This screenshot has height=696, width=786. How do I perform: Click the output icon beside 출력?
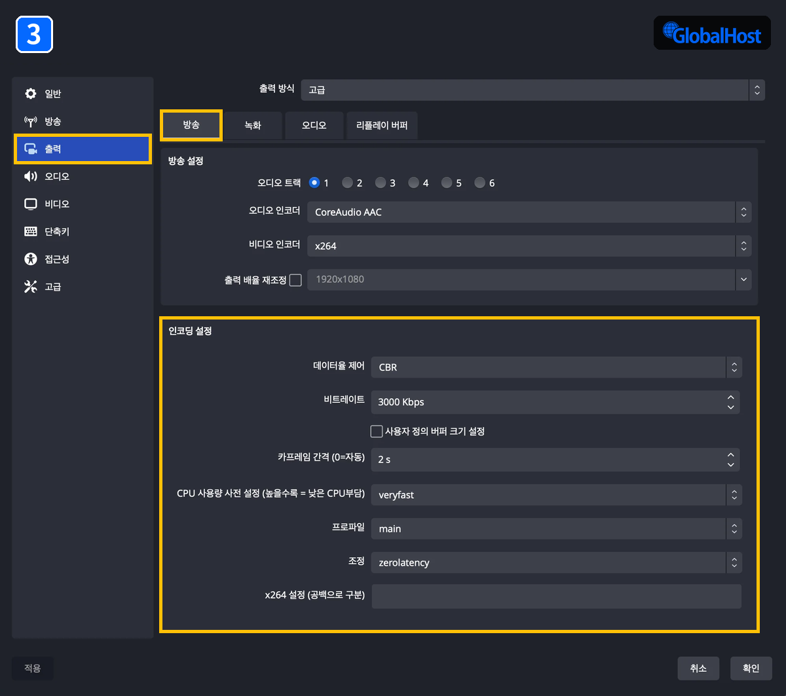coord(31,149)
